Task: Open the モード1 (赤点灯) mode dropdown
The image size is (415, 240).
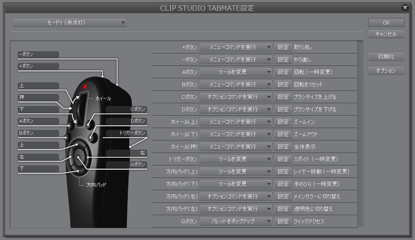Action: [x=69, y=23]
